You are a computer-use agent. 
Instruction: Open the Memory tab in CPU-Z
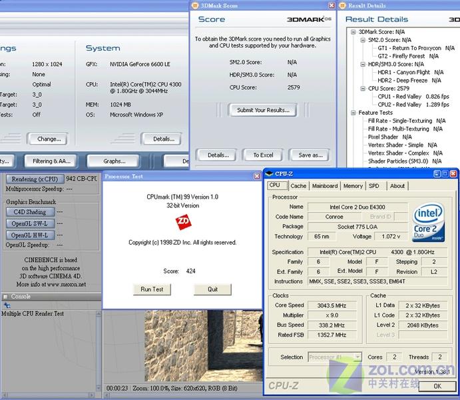(353, 186)
